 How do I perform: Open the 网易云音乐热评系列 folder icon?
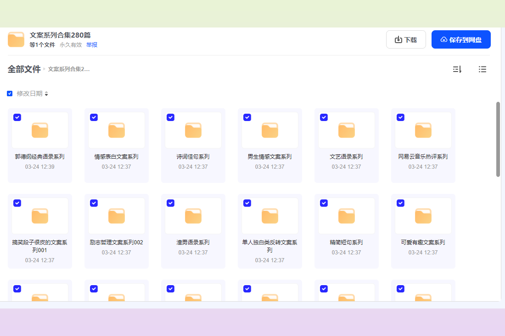[423, 130]
